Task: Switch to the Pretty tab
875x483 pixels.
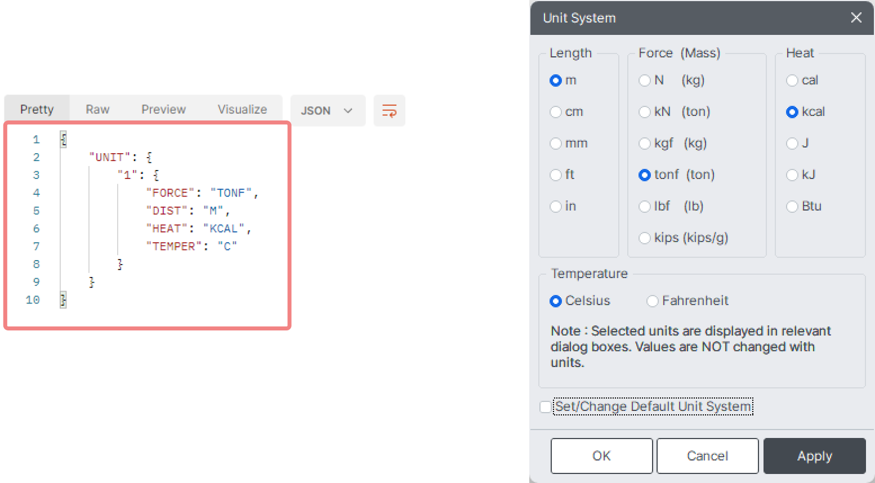Action: [37, 109]
